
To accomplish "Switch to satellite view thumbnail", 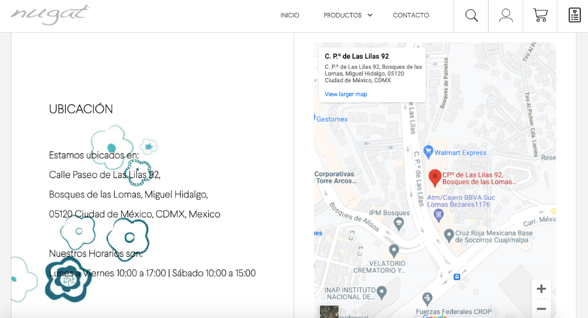I will pyautogui.click(x=329, y=312).
